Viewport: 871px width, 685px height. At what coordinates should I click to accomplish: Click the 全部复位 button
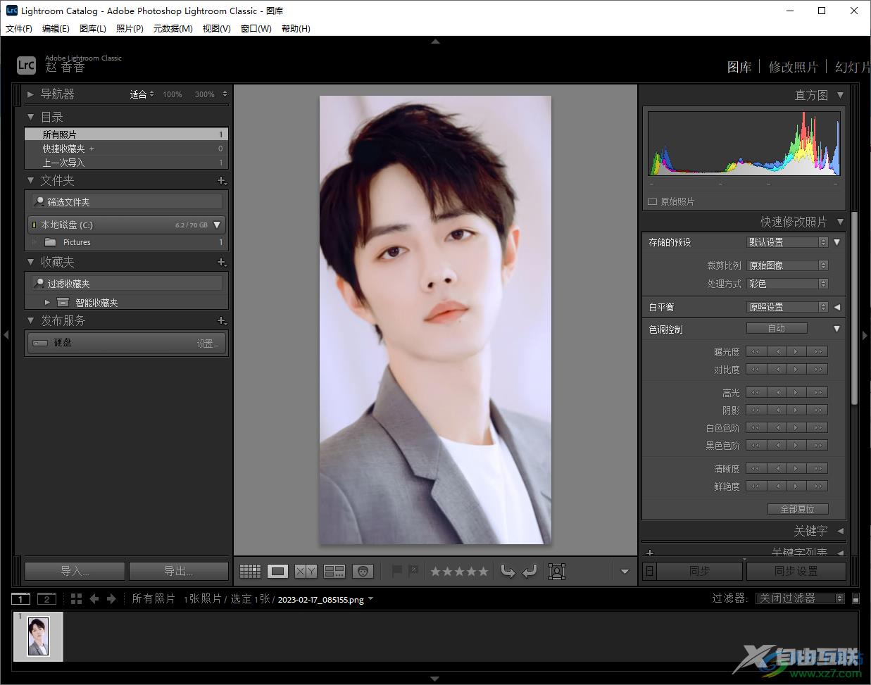(x=797, y=509)
